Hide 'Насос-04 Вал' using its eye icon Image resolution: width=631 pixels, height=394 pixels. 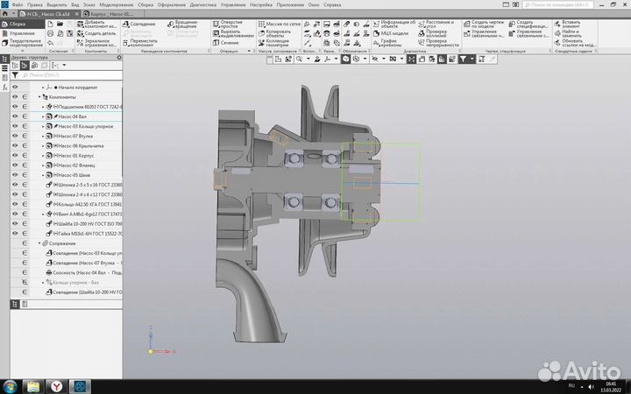coord(15,116)
